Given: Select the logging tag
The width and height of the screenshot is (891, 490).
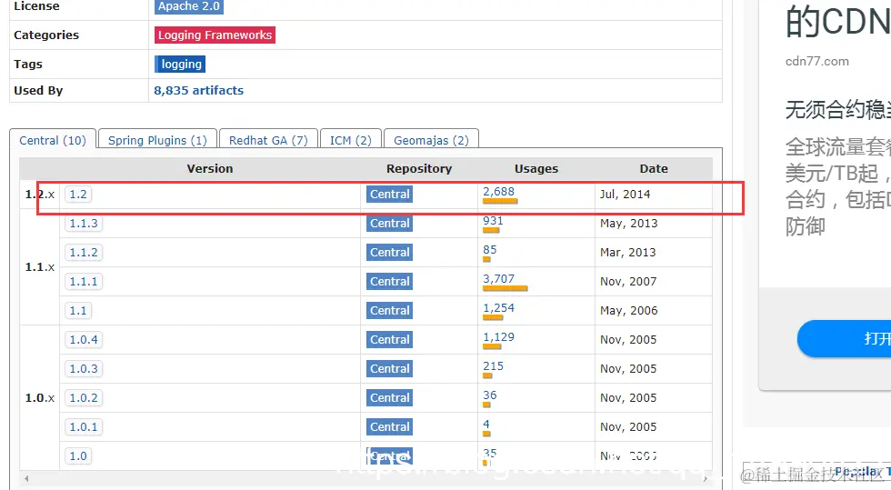Looking at the screenshot, I should tap(180, 65).
